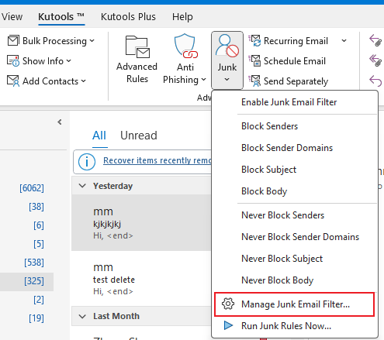384x340 pixels.
Task: Open Advanced Rules folder icon
Action: 137,46
